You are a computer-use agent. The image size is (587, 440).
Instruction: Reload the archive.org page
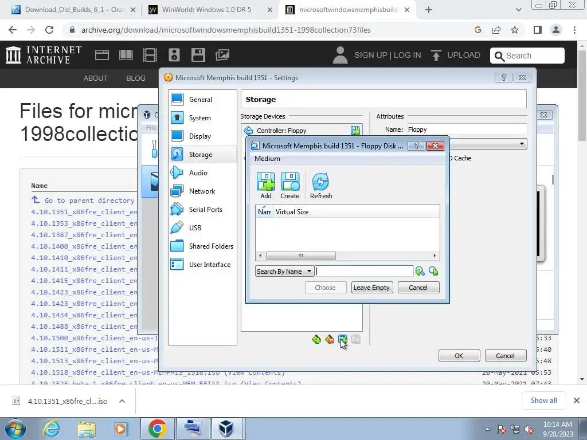pyautogui.click(x=49, y=30)
